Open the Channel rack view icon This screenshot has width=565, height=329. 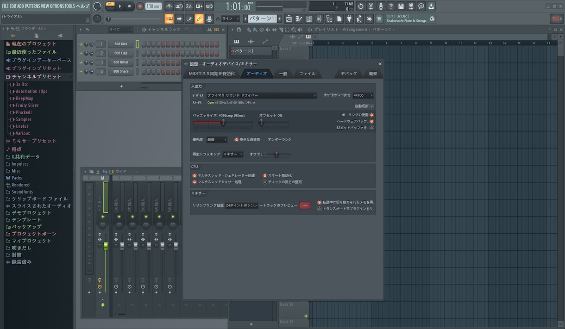point(309,19)
